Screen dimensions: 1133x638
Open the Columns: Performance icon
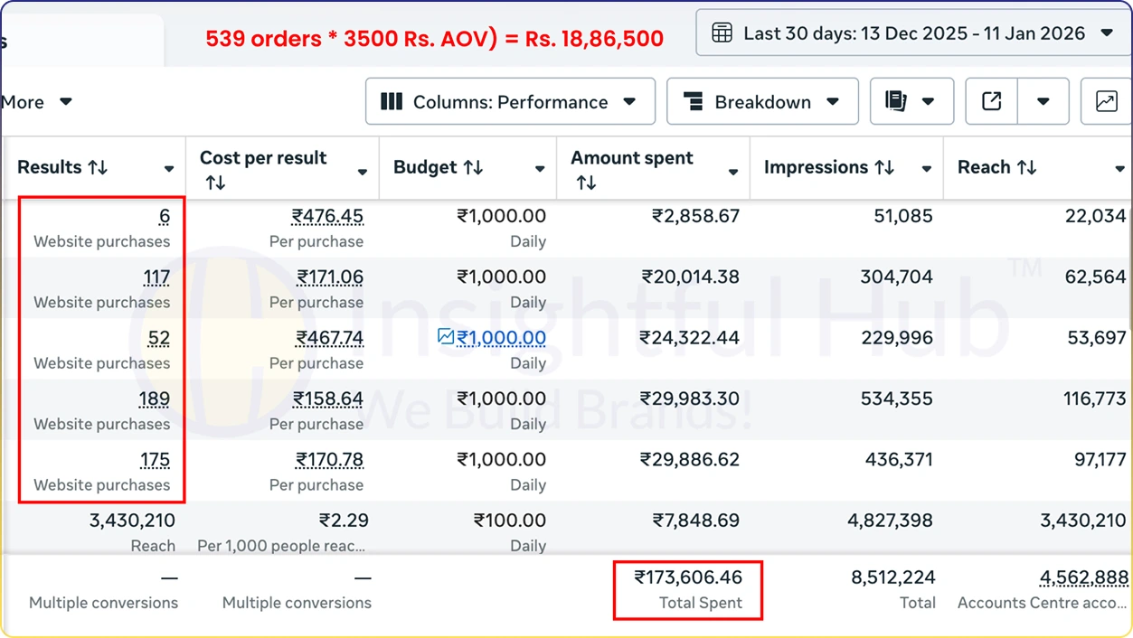(x=392, y=101)
